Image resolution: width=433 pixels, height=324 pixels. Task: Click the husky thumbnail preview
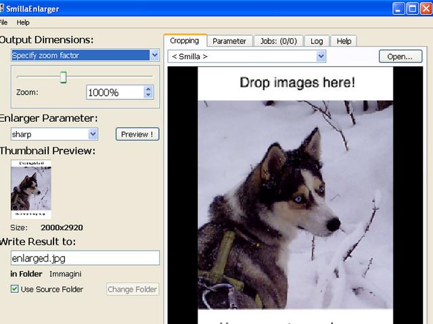31,189
